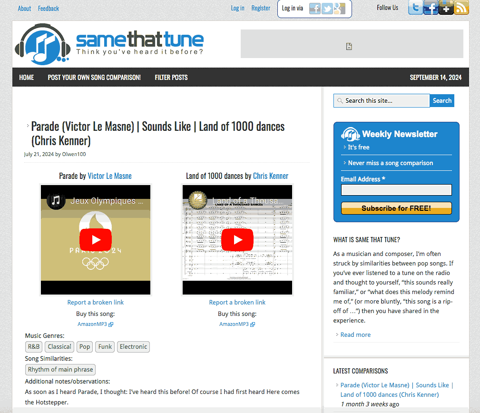Open AmazonMP3 link for Land of 1000 dances

pos(234,324)
